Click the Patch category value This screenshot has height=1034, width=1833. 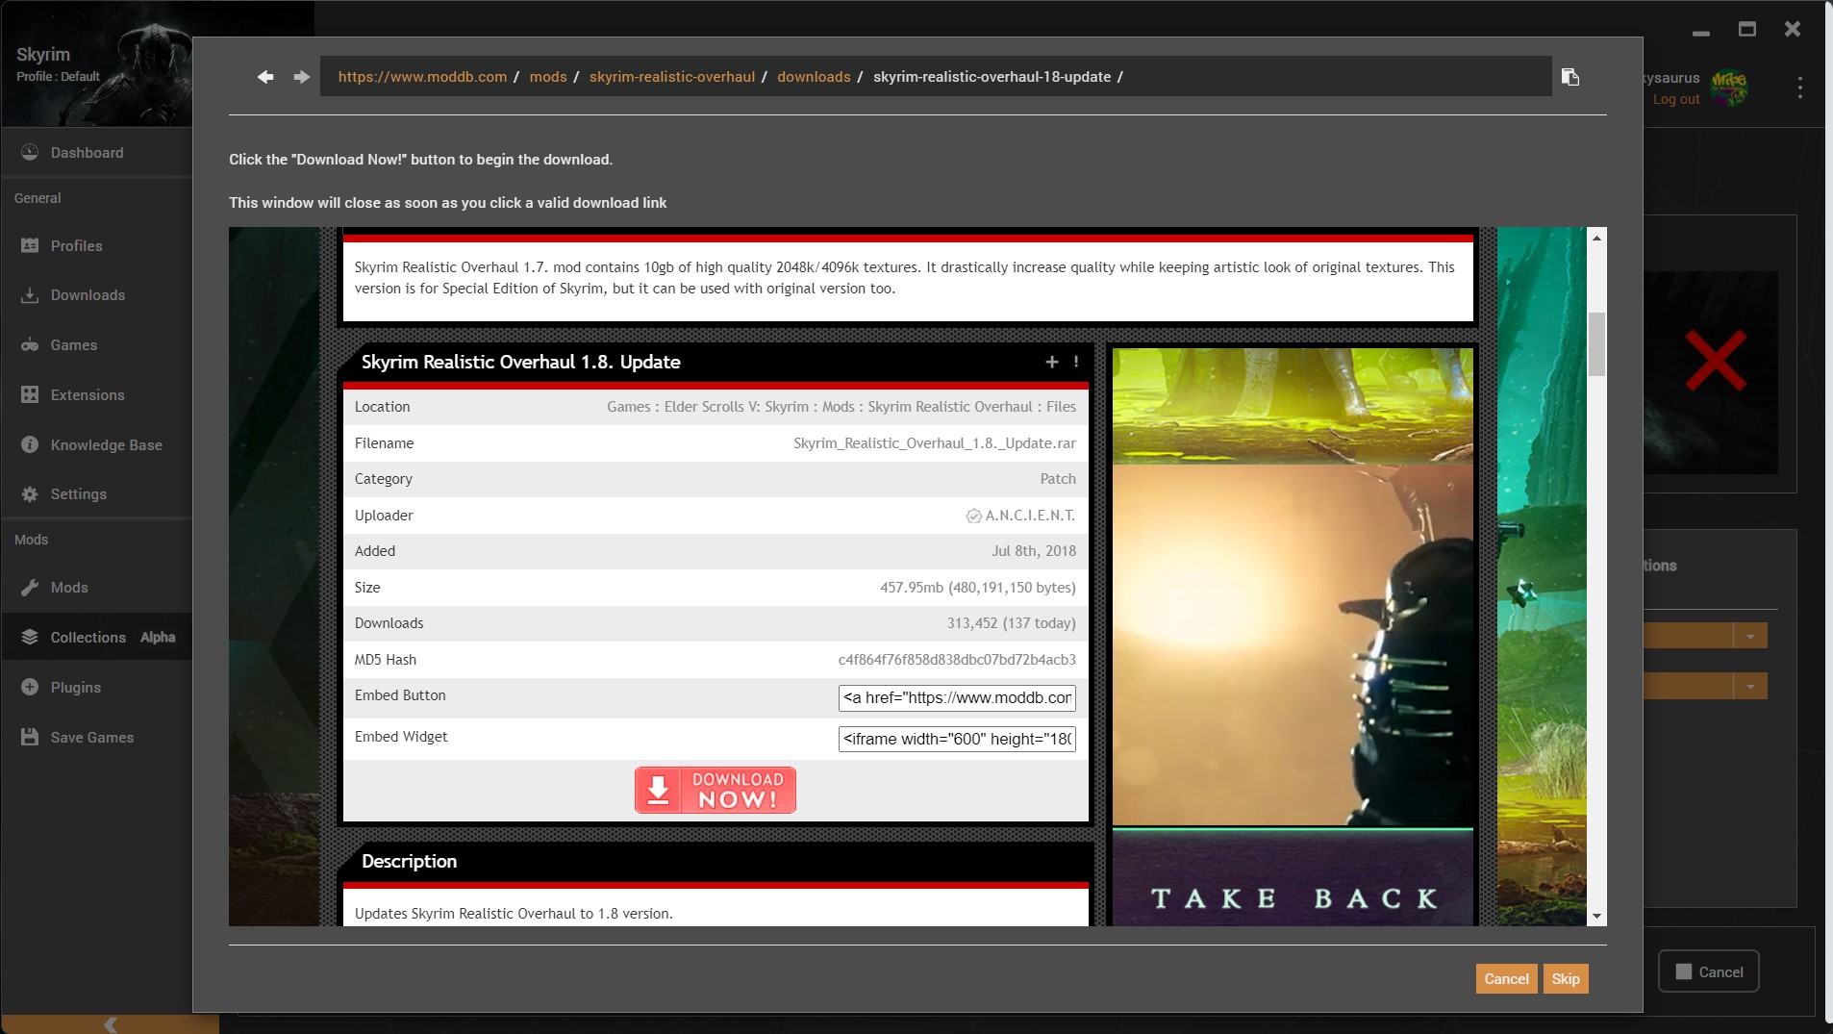pos(1058,479)
